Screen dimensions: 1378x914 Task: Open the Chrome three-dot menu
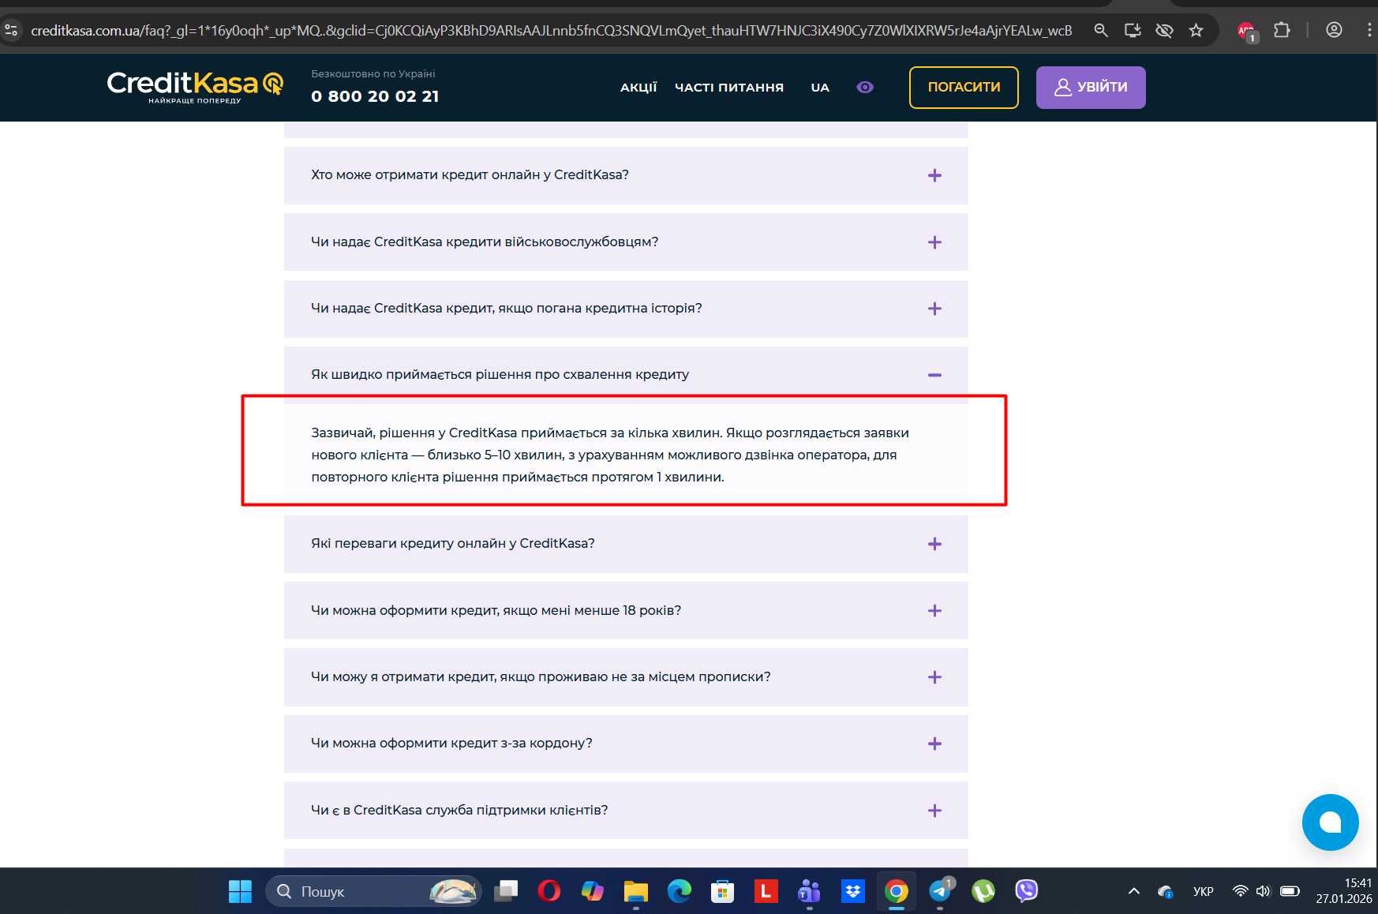click(x=1369, y=30)
